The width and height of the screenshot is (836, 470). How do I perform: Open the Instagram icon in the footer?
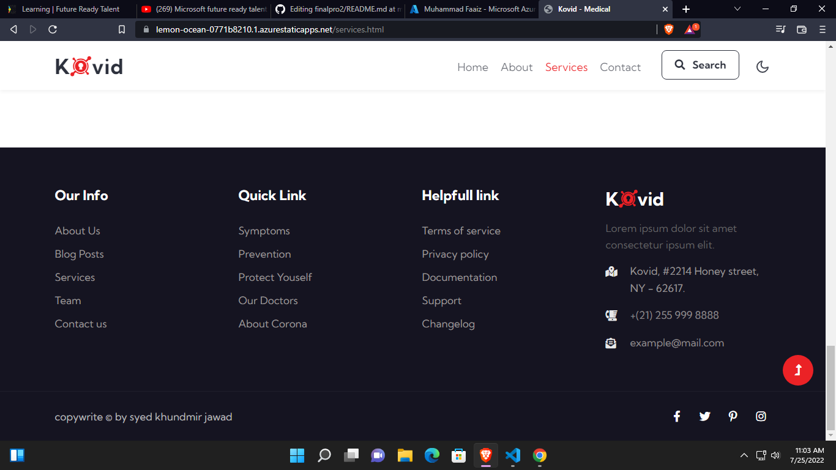point(761,416)
